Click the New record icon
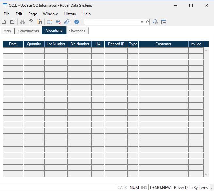The image size is (214, 191). pos(4,22)
